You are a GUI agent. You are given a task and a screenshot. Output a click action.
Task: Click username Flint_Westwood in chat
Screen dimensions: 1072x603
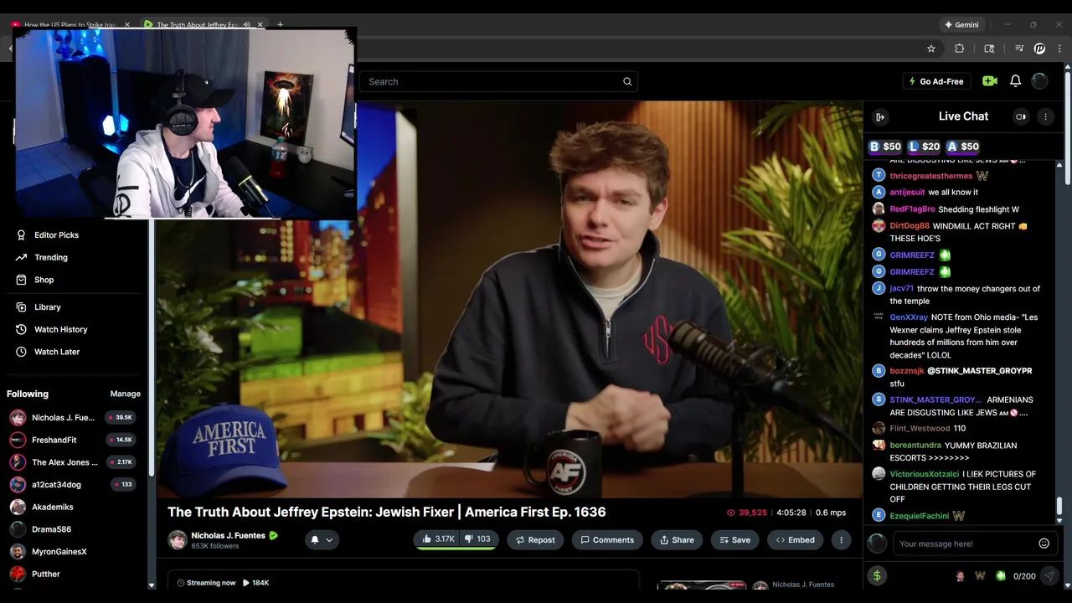click(x=920, y=429)
